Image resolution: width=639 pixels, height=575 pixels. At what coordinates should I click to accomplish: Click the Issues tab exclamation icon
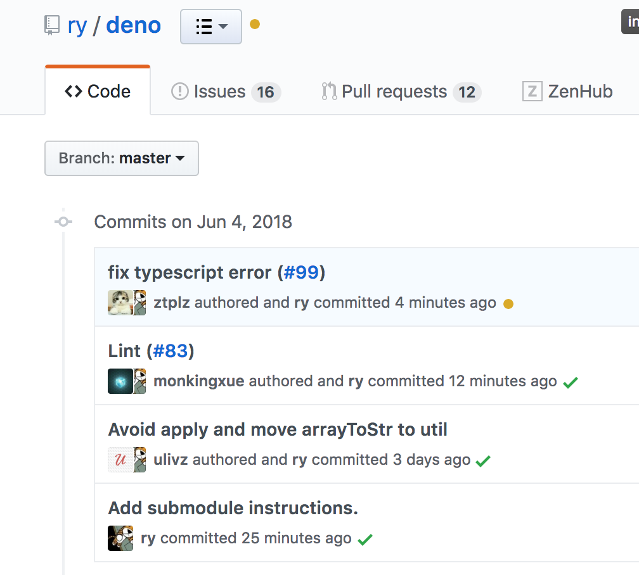click(x=180, y=91)
